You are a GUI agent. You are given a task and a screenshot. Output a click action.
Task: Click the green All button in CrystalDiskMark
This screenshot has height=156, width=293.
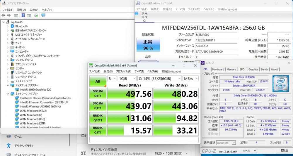point(98,82)
